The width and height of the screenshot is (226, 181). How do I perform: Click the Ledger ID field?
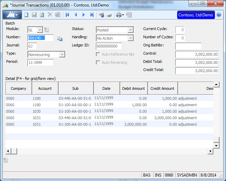(109, 46)
